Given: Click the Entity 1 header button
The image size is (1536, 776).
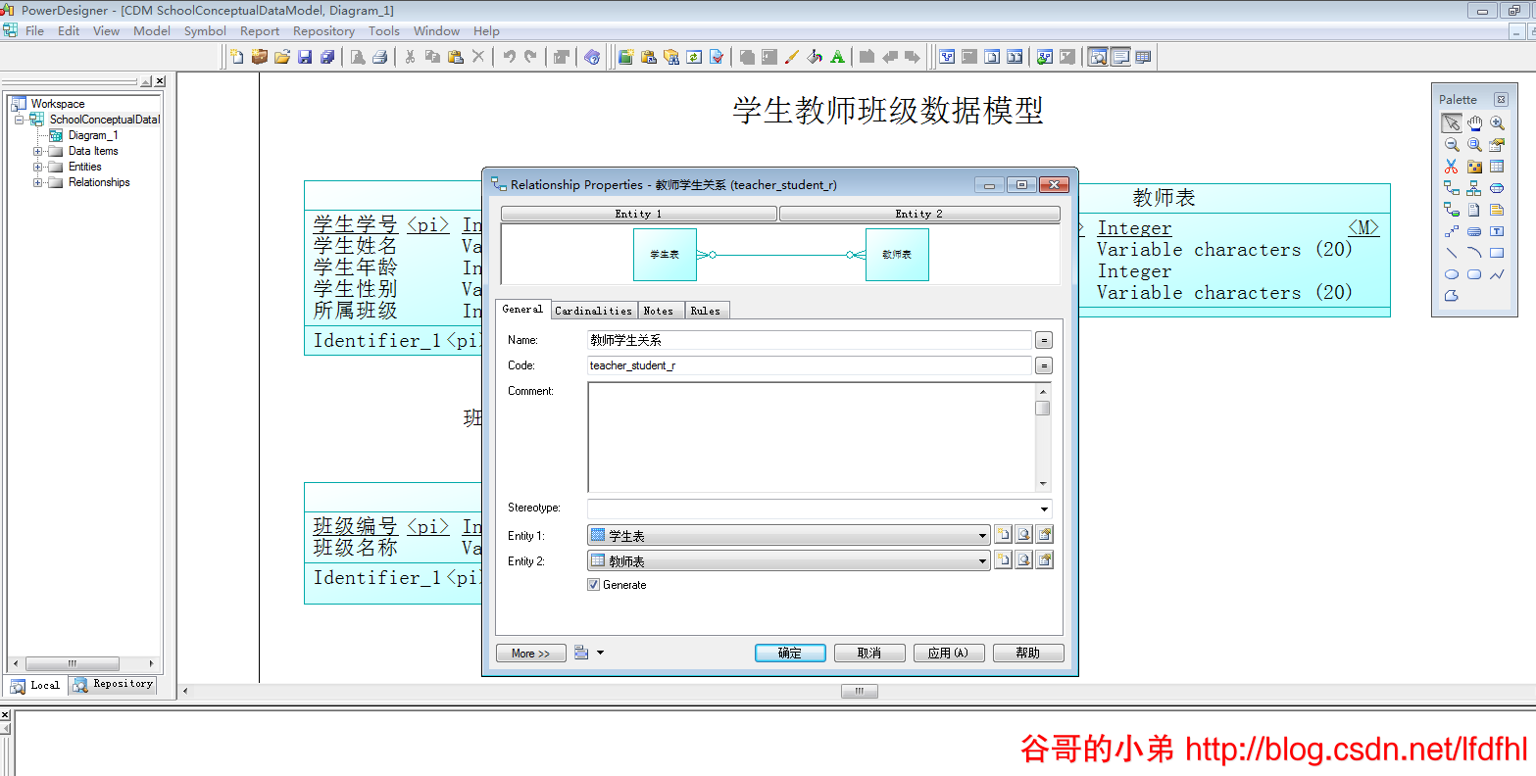Looking at the screenshot, I should (639, 214).
